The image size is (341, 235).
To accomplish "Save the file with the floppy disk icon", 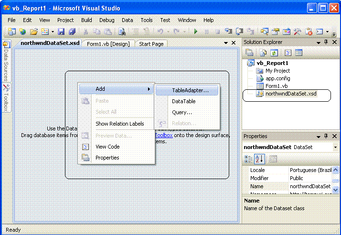I will 61,32.
